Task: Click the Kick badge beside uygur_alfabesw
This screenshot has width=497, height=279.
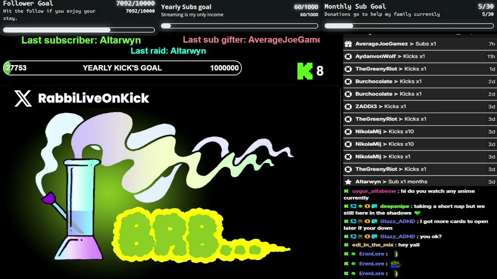Action: [x=346, y=191]
